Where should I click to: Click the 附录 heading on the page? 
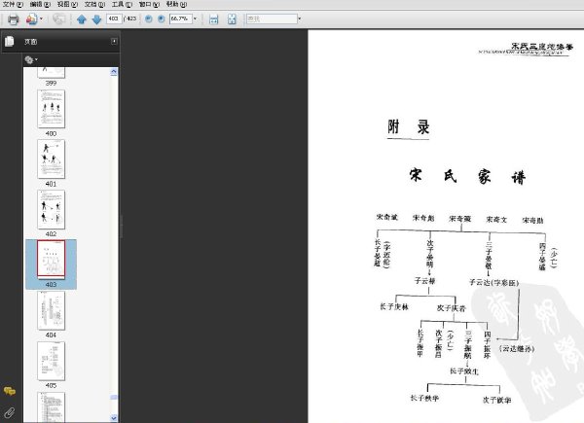tap(409, 126)
